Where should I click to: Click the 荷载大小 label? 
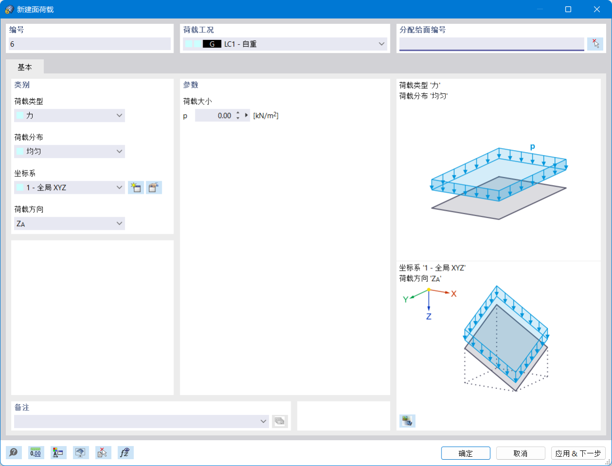(197, 101)
